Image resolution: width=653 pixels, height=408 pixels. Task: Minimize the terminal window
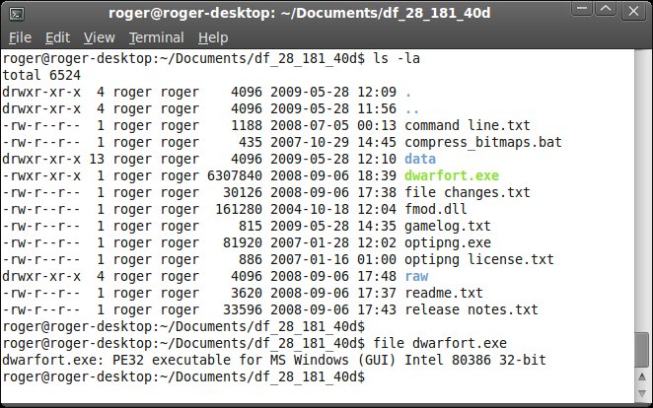588,14
